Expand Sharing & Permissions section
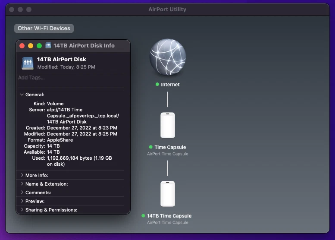 (x=22, y=210)
